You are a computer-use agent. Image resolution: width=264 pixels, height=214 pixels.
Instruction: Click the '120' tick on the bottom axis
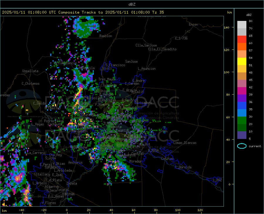200,210
